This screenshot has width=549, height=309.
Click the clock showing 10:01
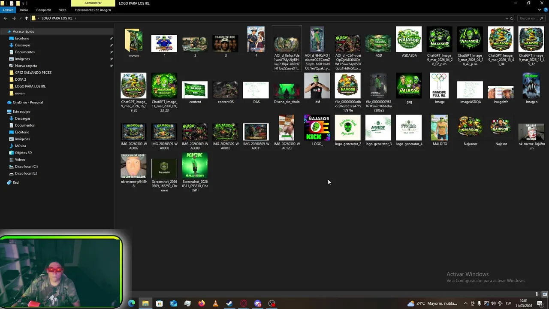point(524,303)
